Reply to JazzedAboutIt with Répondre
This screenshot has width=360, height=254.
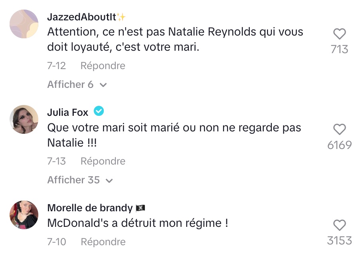tap(103, 65)
